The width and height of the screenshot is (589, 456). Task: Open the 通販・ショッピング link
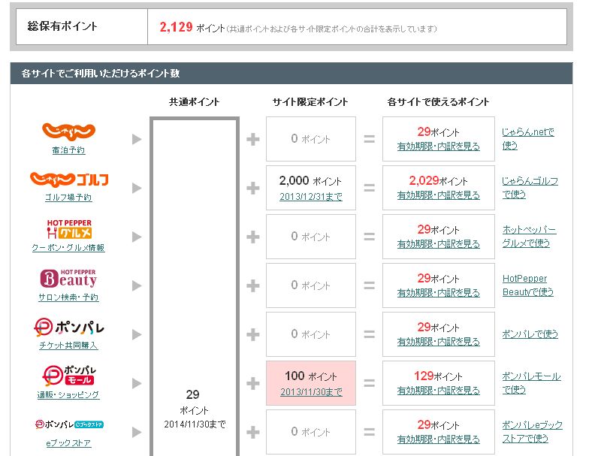(68, 394)
